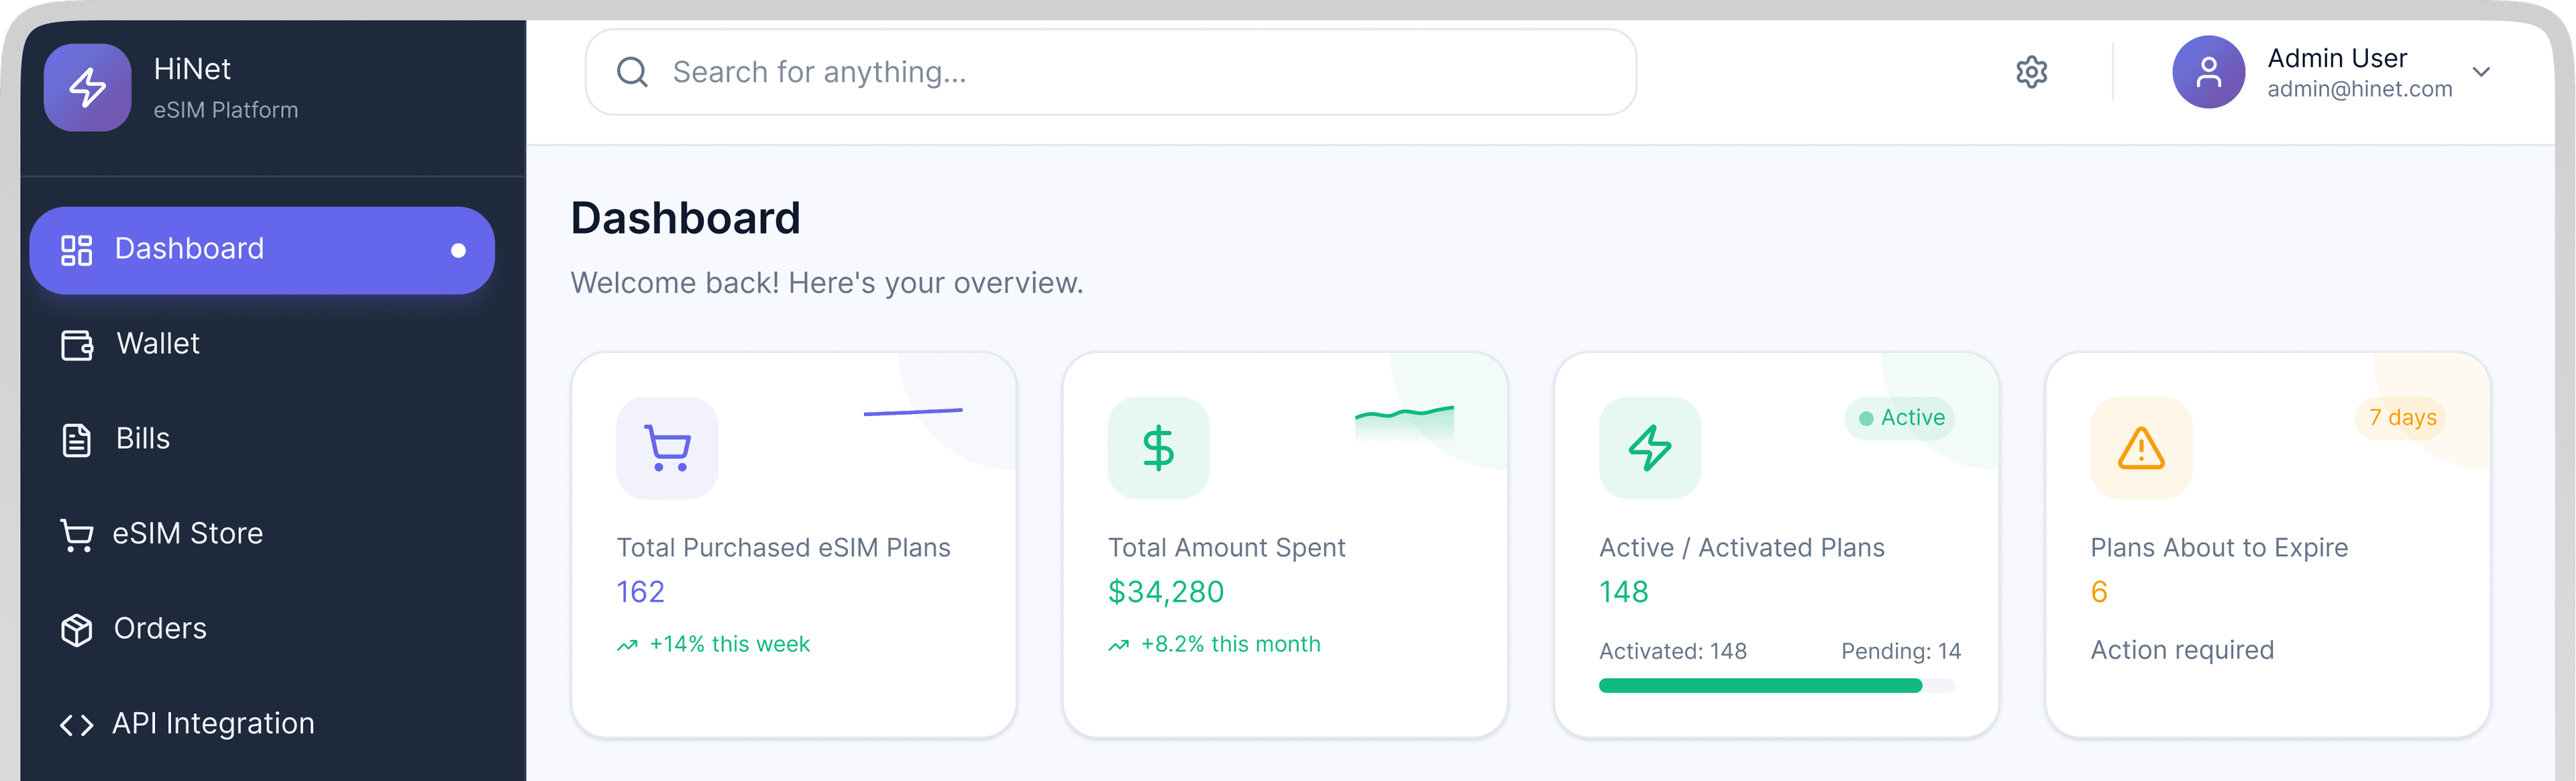The height and width of the screenshot is (781, 2576).
Task: Click the warning triangle on expiring plans card
Action: [x=2139, y=448]
